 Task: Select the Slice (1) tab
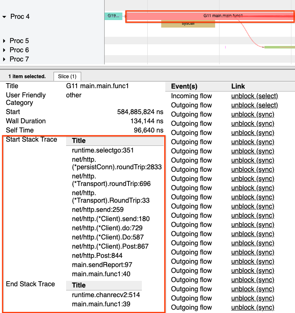67,76
